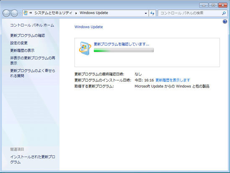The image size is (230, 173).
Task: Click the なし last-checked value
Action: (x=138, y=74)
